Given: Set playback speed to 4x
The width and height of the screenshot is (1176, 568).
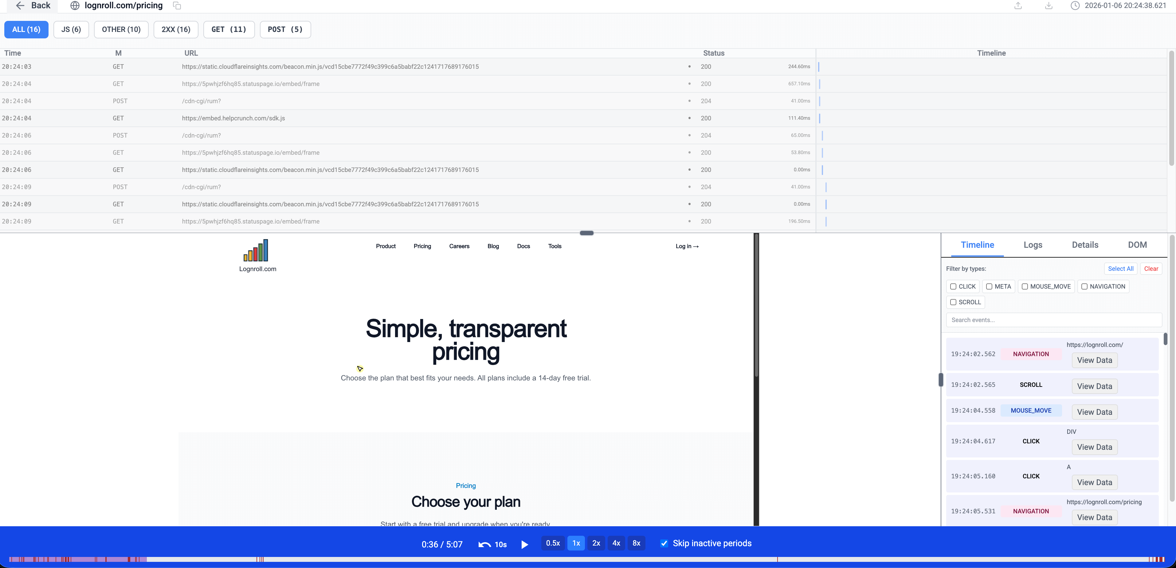Looking at the screenshot, I should click(x=616, y=543).
